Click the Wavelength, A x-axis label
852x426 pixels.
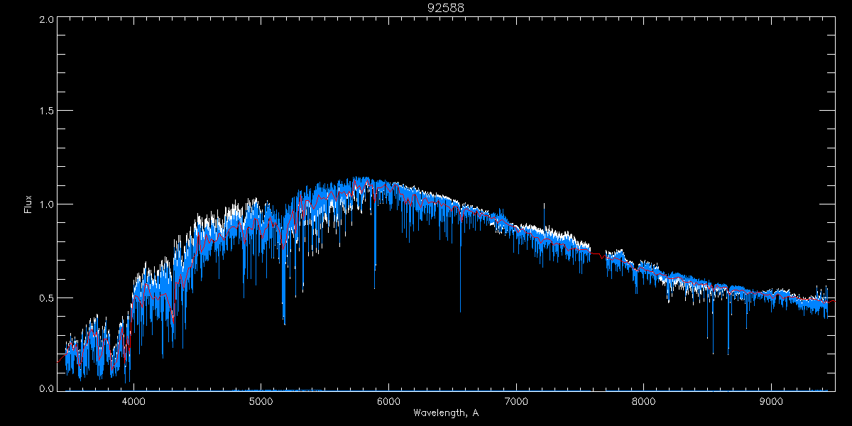[445, 413]
